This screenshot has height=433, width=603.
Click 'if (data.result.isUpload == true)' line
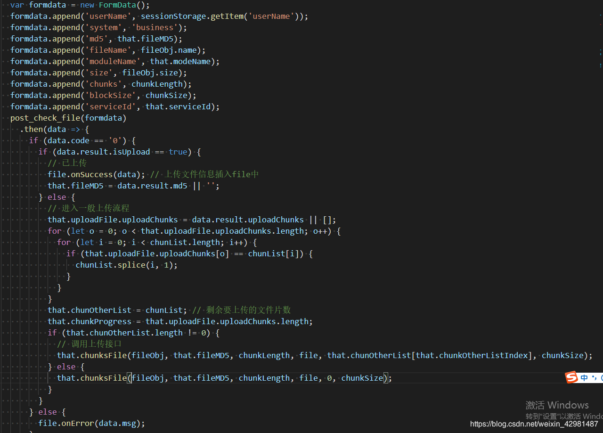pyautogui.click(x=120, y=152)
